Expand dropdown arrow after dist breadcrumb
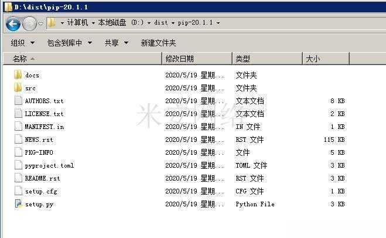The height and width of the screenshot is (238, 386). (173, 23)
